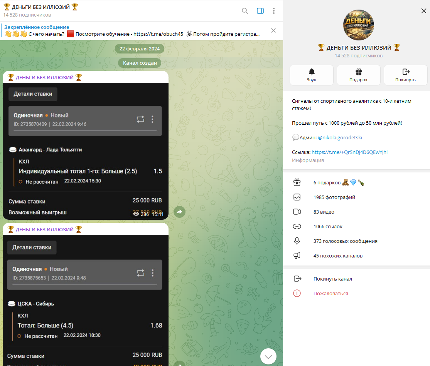Select Покинуть канал option
Image resolution: width=430 pixels, height=366 pixels.
[356, 279]
